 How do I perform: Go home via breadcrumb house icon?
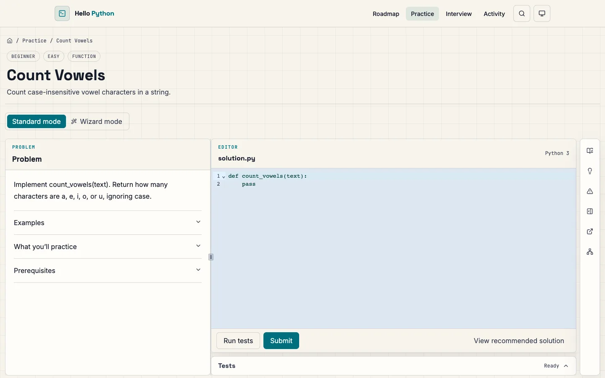[x=10, y=41]
